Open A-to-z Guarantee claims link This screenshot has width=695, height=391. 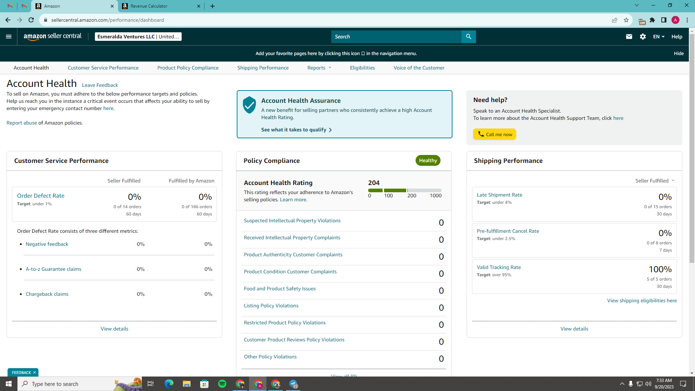pos(54,269)
